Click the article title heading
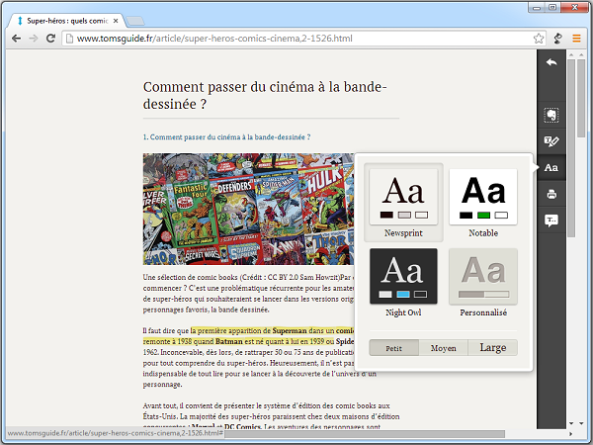 (x=265, y=95)
